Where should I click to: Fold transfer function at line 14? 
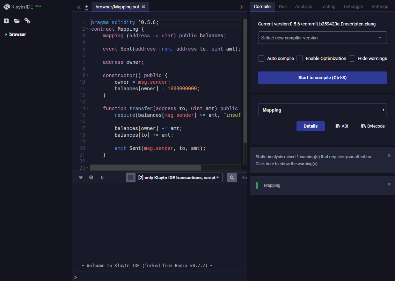87,108
